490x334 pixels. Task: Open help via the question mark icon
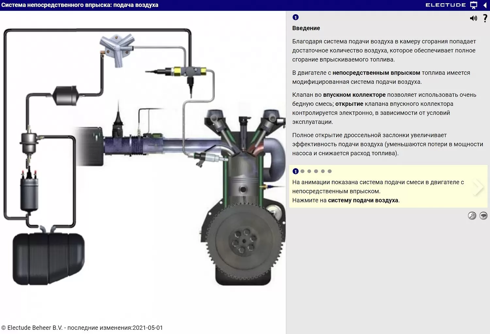(485, 18)
